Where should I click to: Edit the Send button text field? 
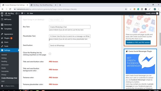click(70, 45)
